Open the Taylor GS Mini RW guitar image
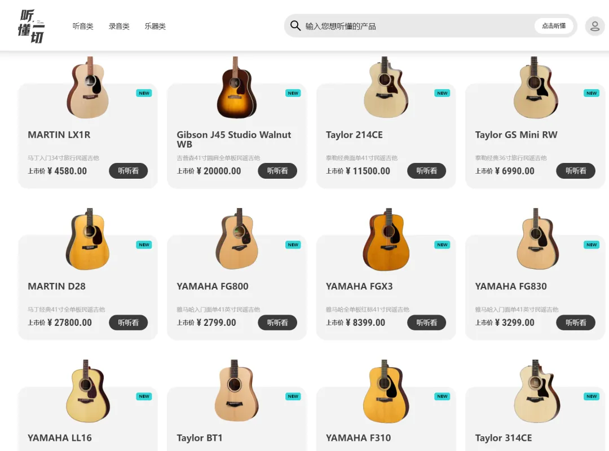609x451 pixels. [535, 87]
